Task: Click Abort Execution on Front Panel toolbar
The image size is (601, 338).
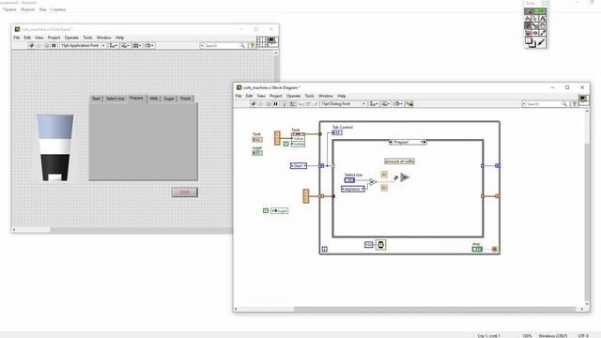Action: point(47,46)
